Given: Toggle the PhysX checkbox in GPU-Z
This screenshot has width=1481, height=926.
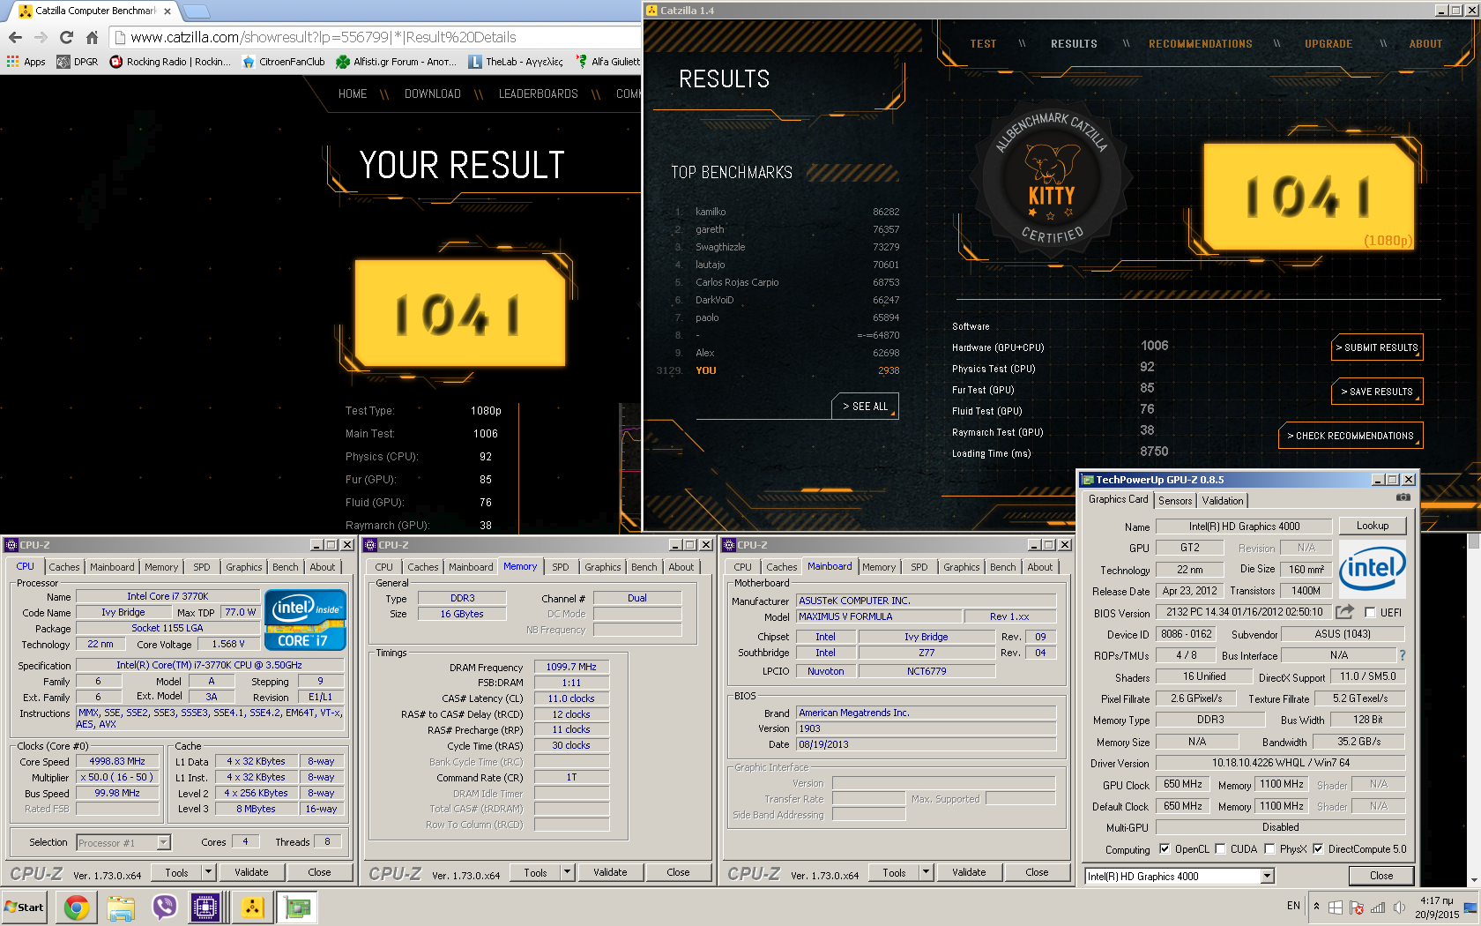Looking at the screenshot, I should [1269, 848].
